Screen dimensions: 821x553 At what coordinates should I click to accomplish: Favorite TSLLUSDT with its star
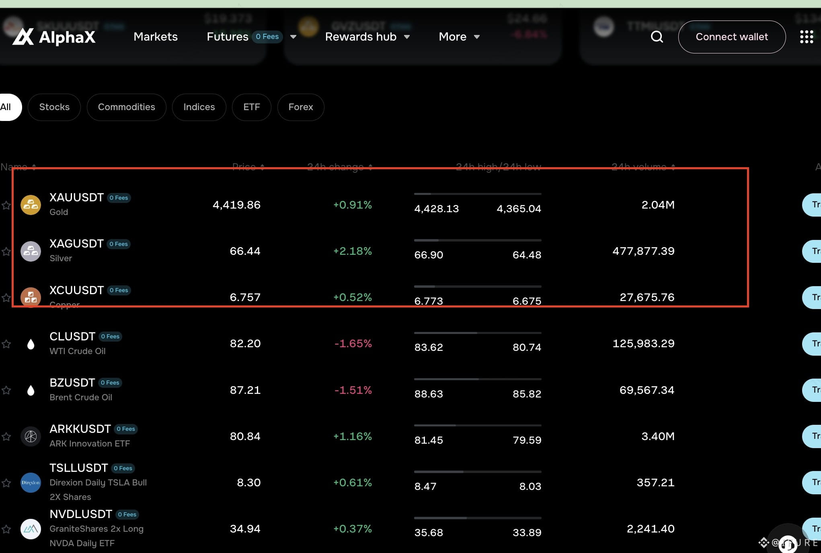(6, 483)
